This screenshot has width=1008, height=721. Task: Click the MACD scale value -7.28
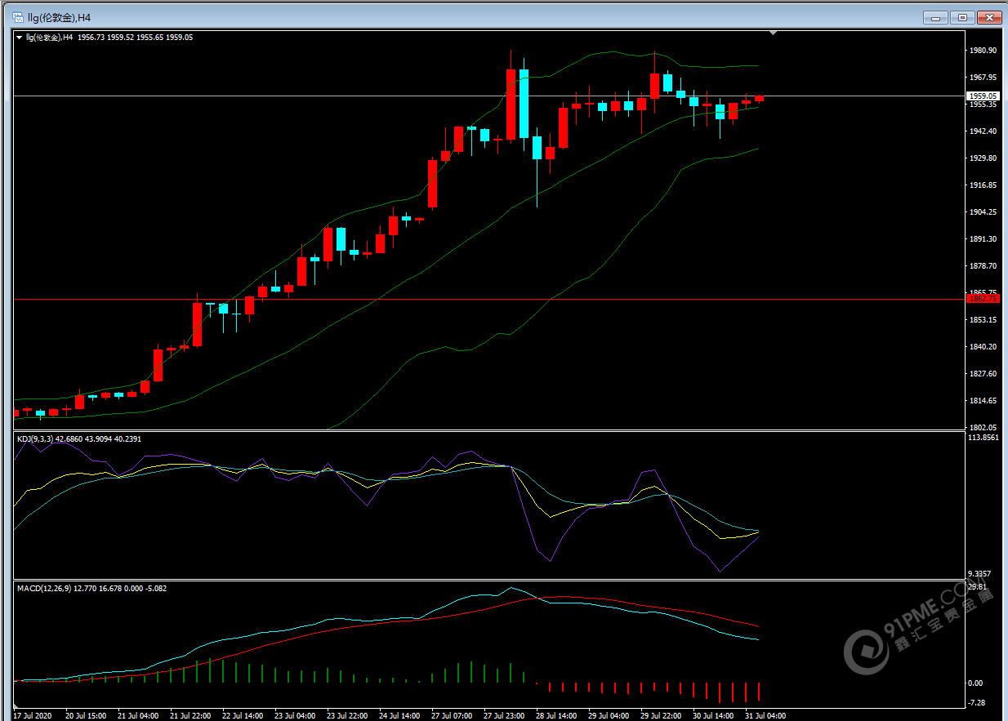click(977, 703)
